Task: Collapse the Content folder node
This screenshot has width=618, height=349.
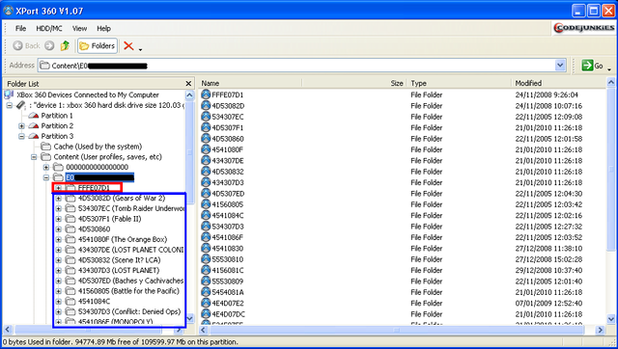Action: [34, 157]
